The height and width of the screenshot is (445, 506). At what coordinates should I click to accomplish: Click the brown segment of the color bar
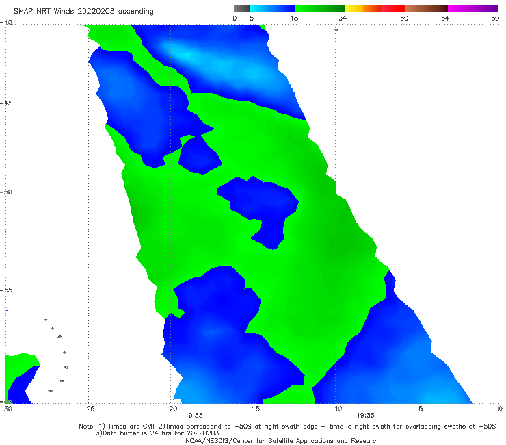[426, 8]
